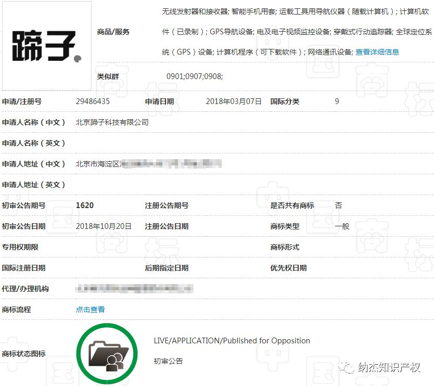This screenshot has width=434, height=386.
Task: Click the 国际分类 value 9
Action: [x=336, y=101]
